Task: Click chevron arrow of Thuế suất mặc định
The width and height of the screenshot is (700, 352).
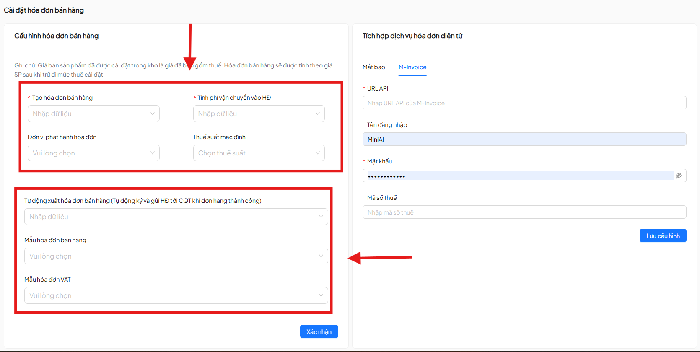Action: point(317,153)
